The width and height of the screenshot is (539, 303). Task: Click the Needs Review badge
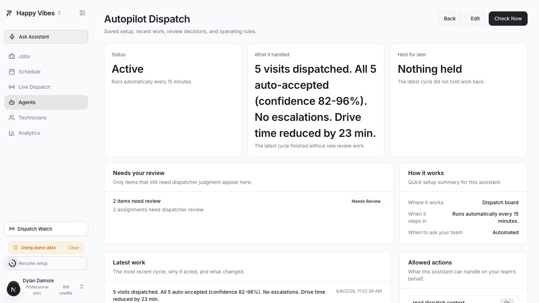[x=366, y=201]
